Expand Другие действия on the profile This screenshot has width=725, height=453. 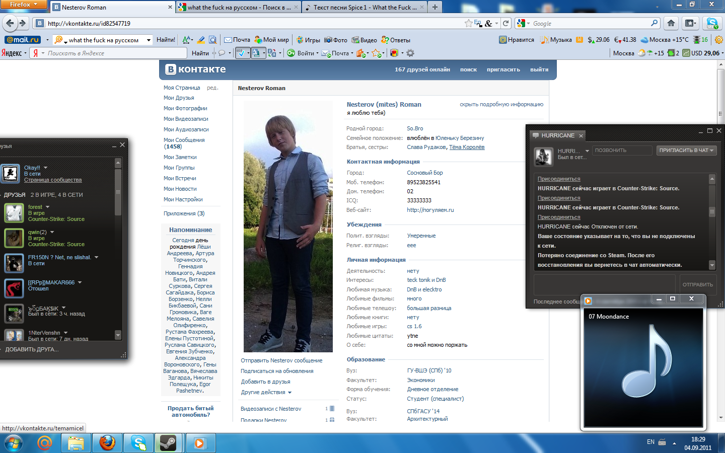[266, 392]
